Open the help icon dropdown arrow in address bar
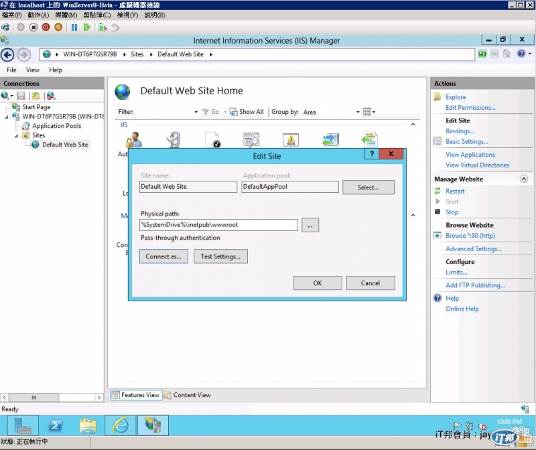Viewport: 536px width, 450px height. click(x=530, y=54)
